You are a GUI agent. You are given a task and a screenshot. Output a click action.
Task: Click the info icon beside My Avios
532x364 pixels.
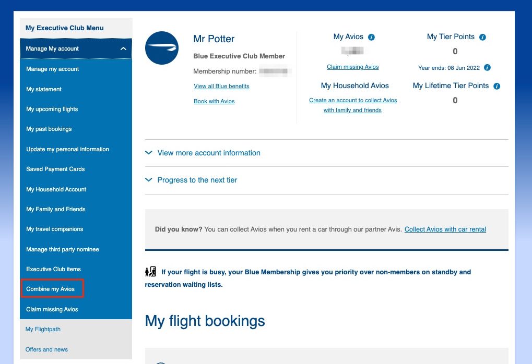[372, 37]
